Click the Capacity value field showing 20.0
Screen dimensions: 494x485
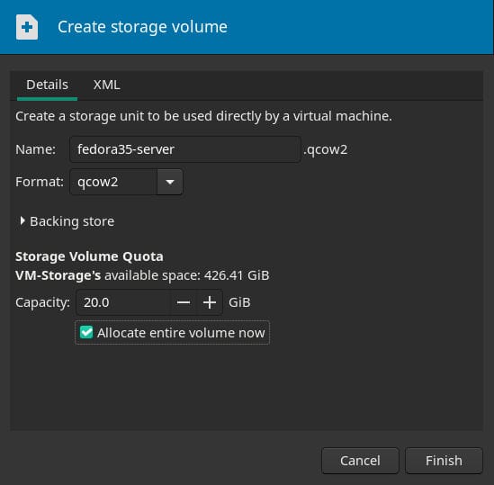click(x=124, y=302)
